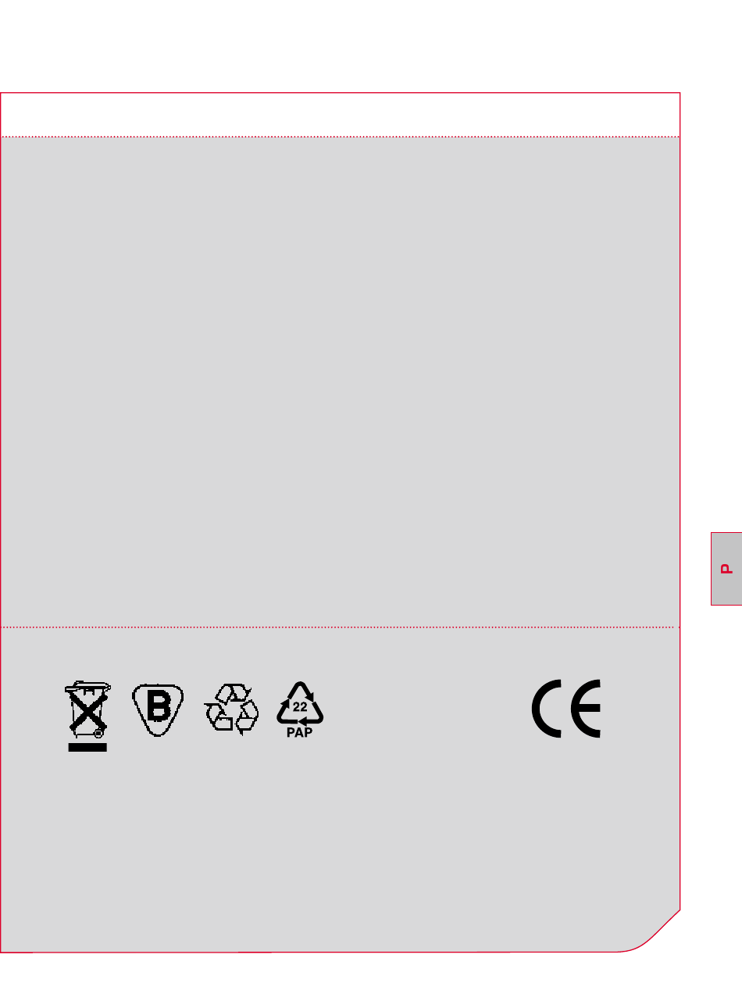This screenshot has width=742, height=990.
Task: Click the number 22 inside the triangle
Action: [x=300, y=706]
